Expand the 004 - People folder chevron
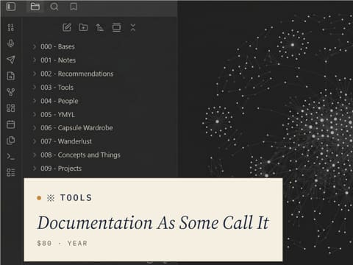The width and height of the screenshot is (353, 265). [x=35, y=101]
